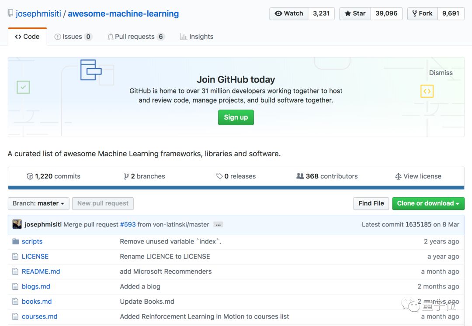The width and height of the screenshot is (472, 326).
Task: Dismiss the Join GitHub banner
Action: click(x=441, y=73)
